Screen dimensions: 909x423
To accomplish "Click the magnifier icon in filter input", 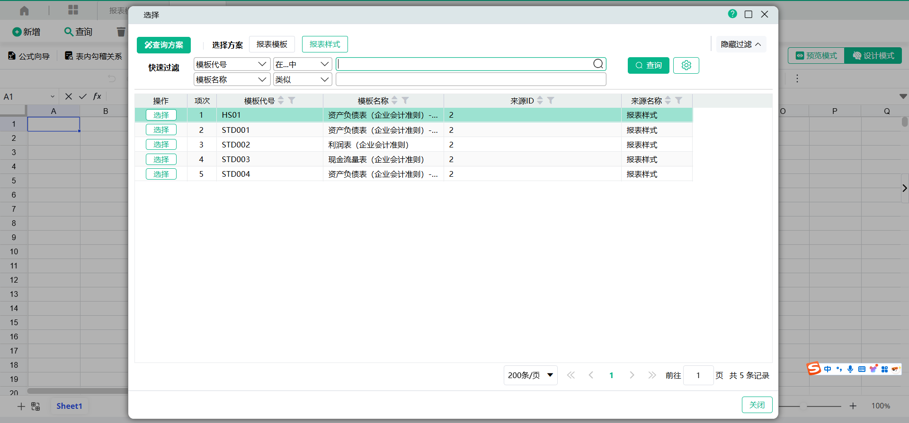I will pyautogui.click(x=598, y=64).
